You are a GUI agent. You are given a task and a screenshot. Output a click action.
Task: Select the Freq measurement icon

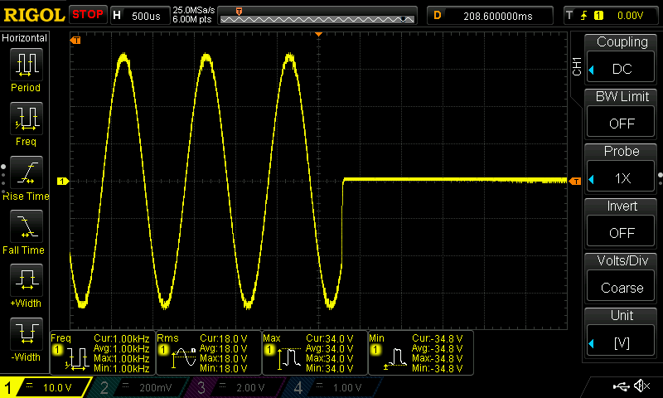(25, 119)
